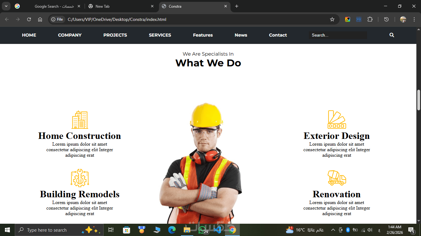The width and height of the screenshot is (421, 236).
Task: Click the "What We Do" heading
Action: click(208, 63)
